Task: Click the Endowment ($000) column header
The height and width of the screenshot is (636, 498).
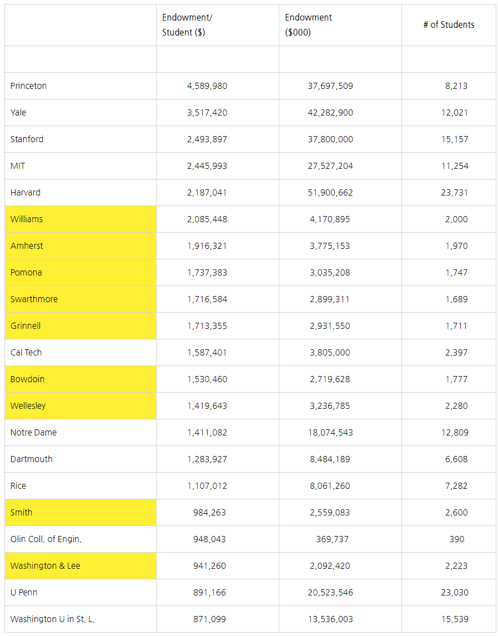Action: pyautogui.click(x=309, y=25)
